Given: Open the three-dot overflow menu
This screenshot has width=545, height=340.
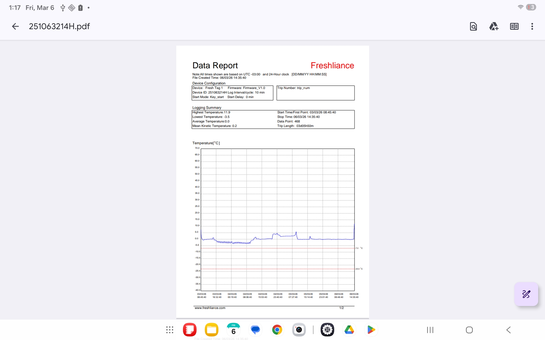Looking at the screenshot, I should (532, 26).
